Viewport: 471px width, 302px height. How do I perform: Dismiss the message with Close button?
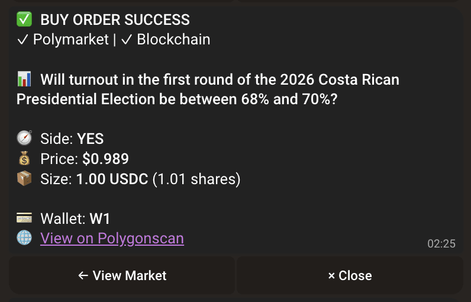(x=350, y=275)
